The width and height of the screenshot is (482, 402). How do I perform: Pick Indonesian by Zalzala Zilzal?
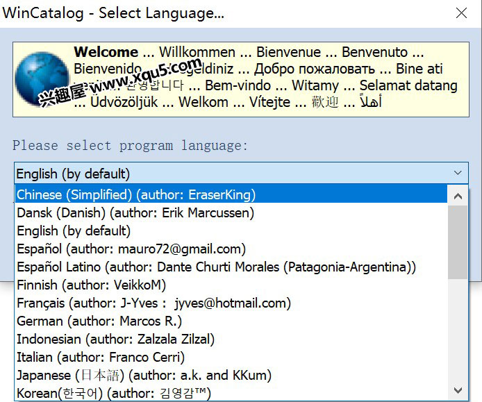click(x=231, y=340)
